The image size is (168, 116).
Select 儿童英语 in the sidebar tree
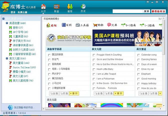[x=18, y=36]
